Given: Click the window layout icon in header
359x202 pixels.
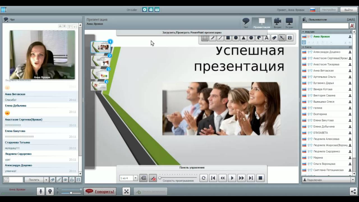Looking at the screenshot, I should pyautogui.click(x=157, y=10).
